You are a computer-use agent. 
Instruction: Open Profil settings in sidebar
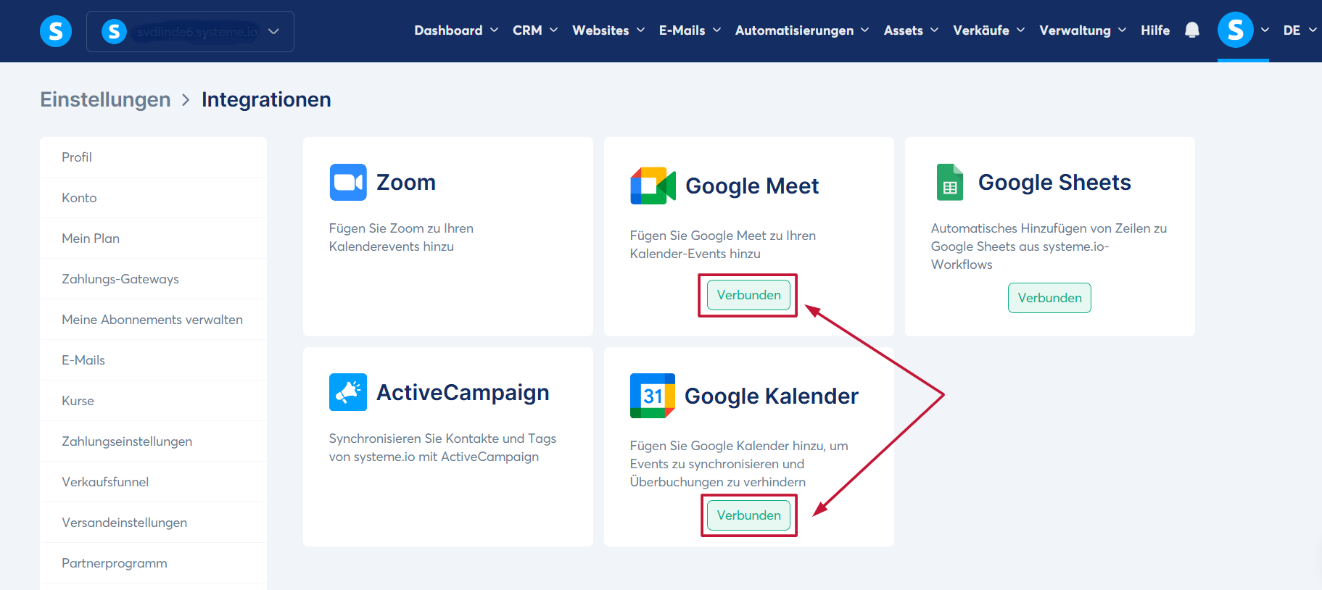(x=153, y=157)
